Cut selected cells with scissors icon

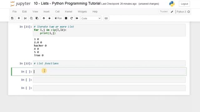[25, 18]
